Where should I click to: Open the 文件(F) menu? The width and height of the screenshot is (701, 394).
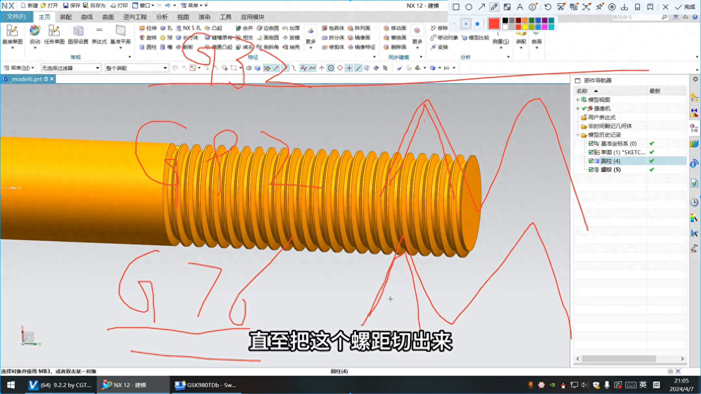[x=16, y=17]
